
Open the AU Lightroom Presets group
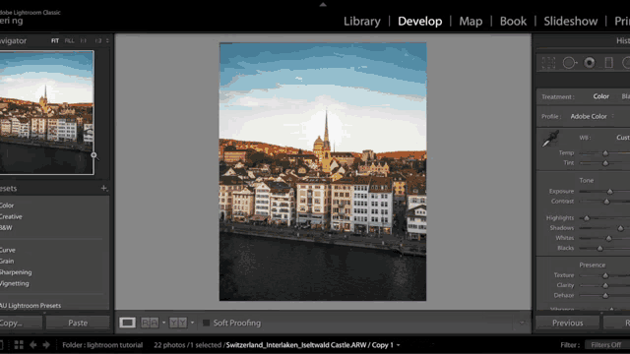coord(31,306)
